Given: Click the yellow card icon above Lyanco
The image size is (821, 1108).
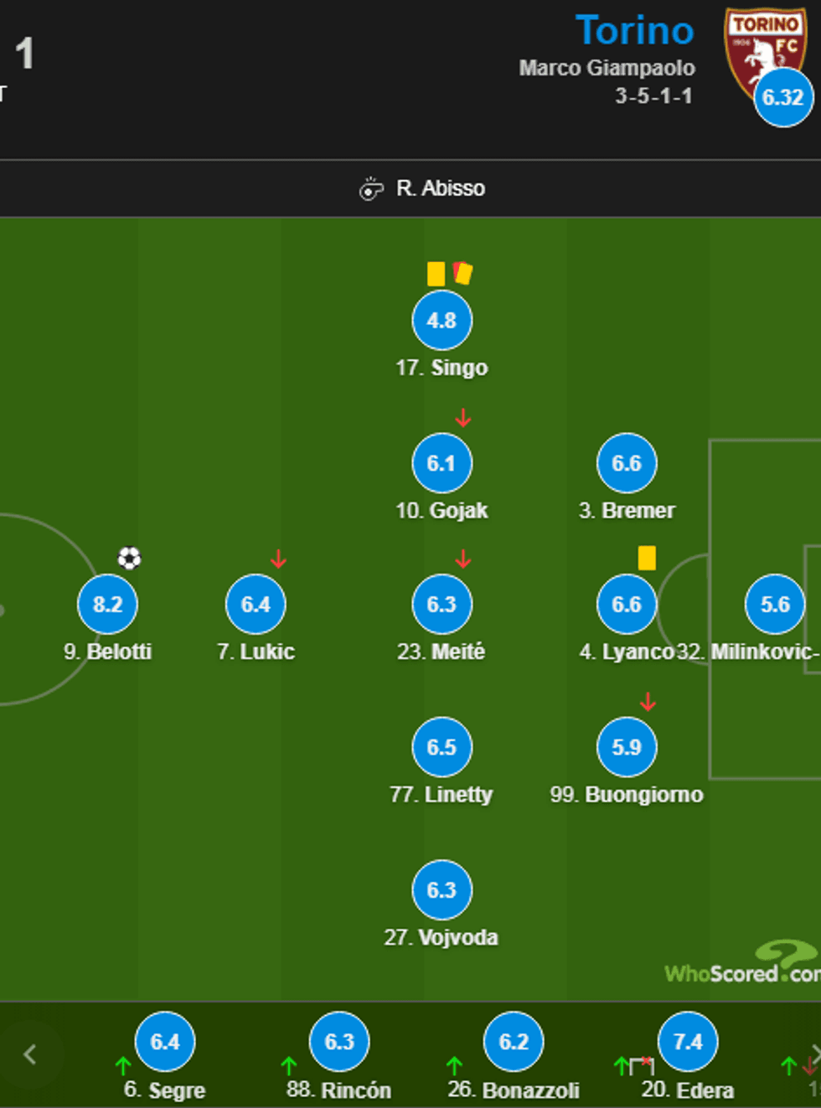Looking at the screenshot, I should point(647,558).
